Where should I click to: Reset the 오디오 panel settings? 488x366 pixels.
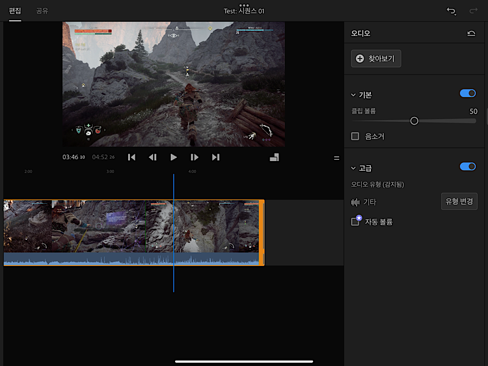(471, 34)
